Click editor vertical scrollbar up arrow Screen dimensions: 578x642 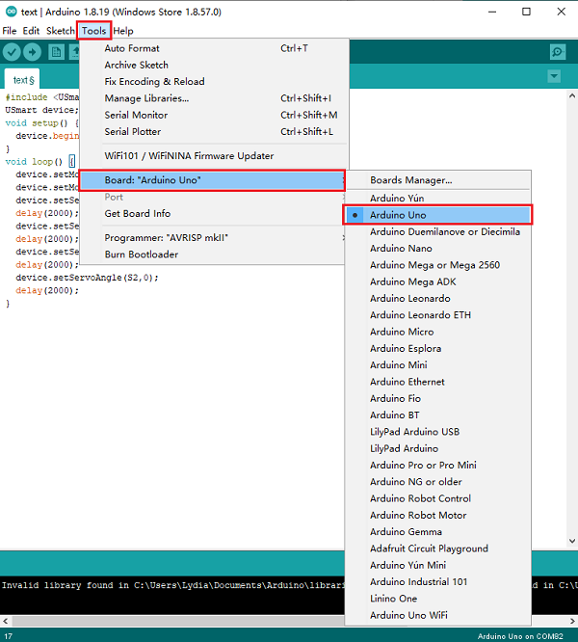click(572, 95)
